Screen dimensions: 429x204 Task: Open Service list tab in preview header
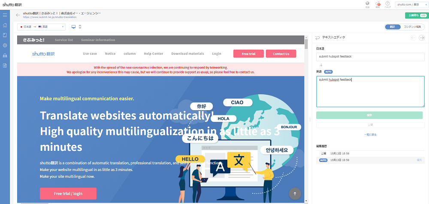(x=64, y=40)
